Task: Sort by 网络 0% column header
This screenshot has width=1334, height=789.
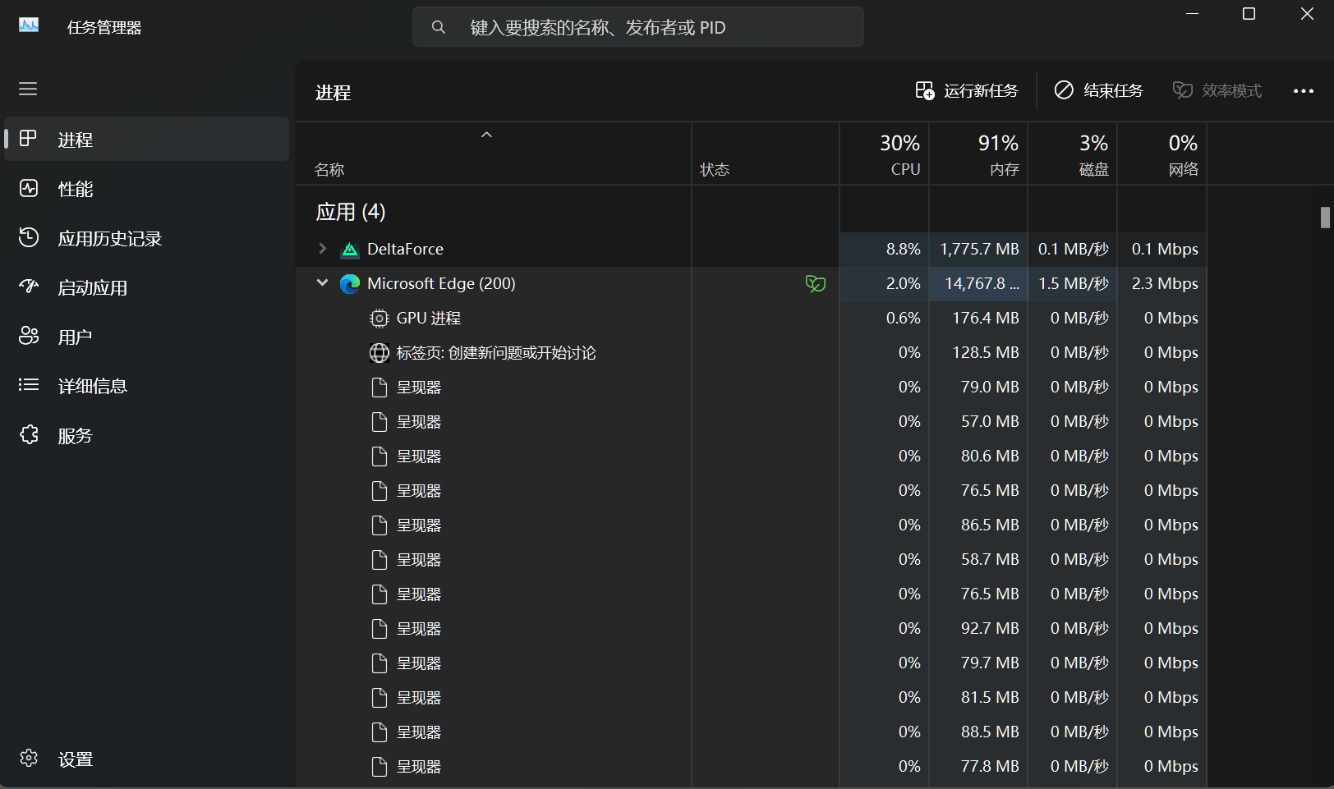Action: point(1162,154)
